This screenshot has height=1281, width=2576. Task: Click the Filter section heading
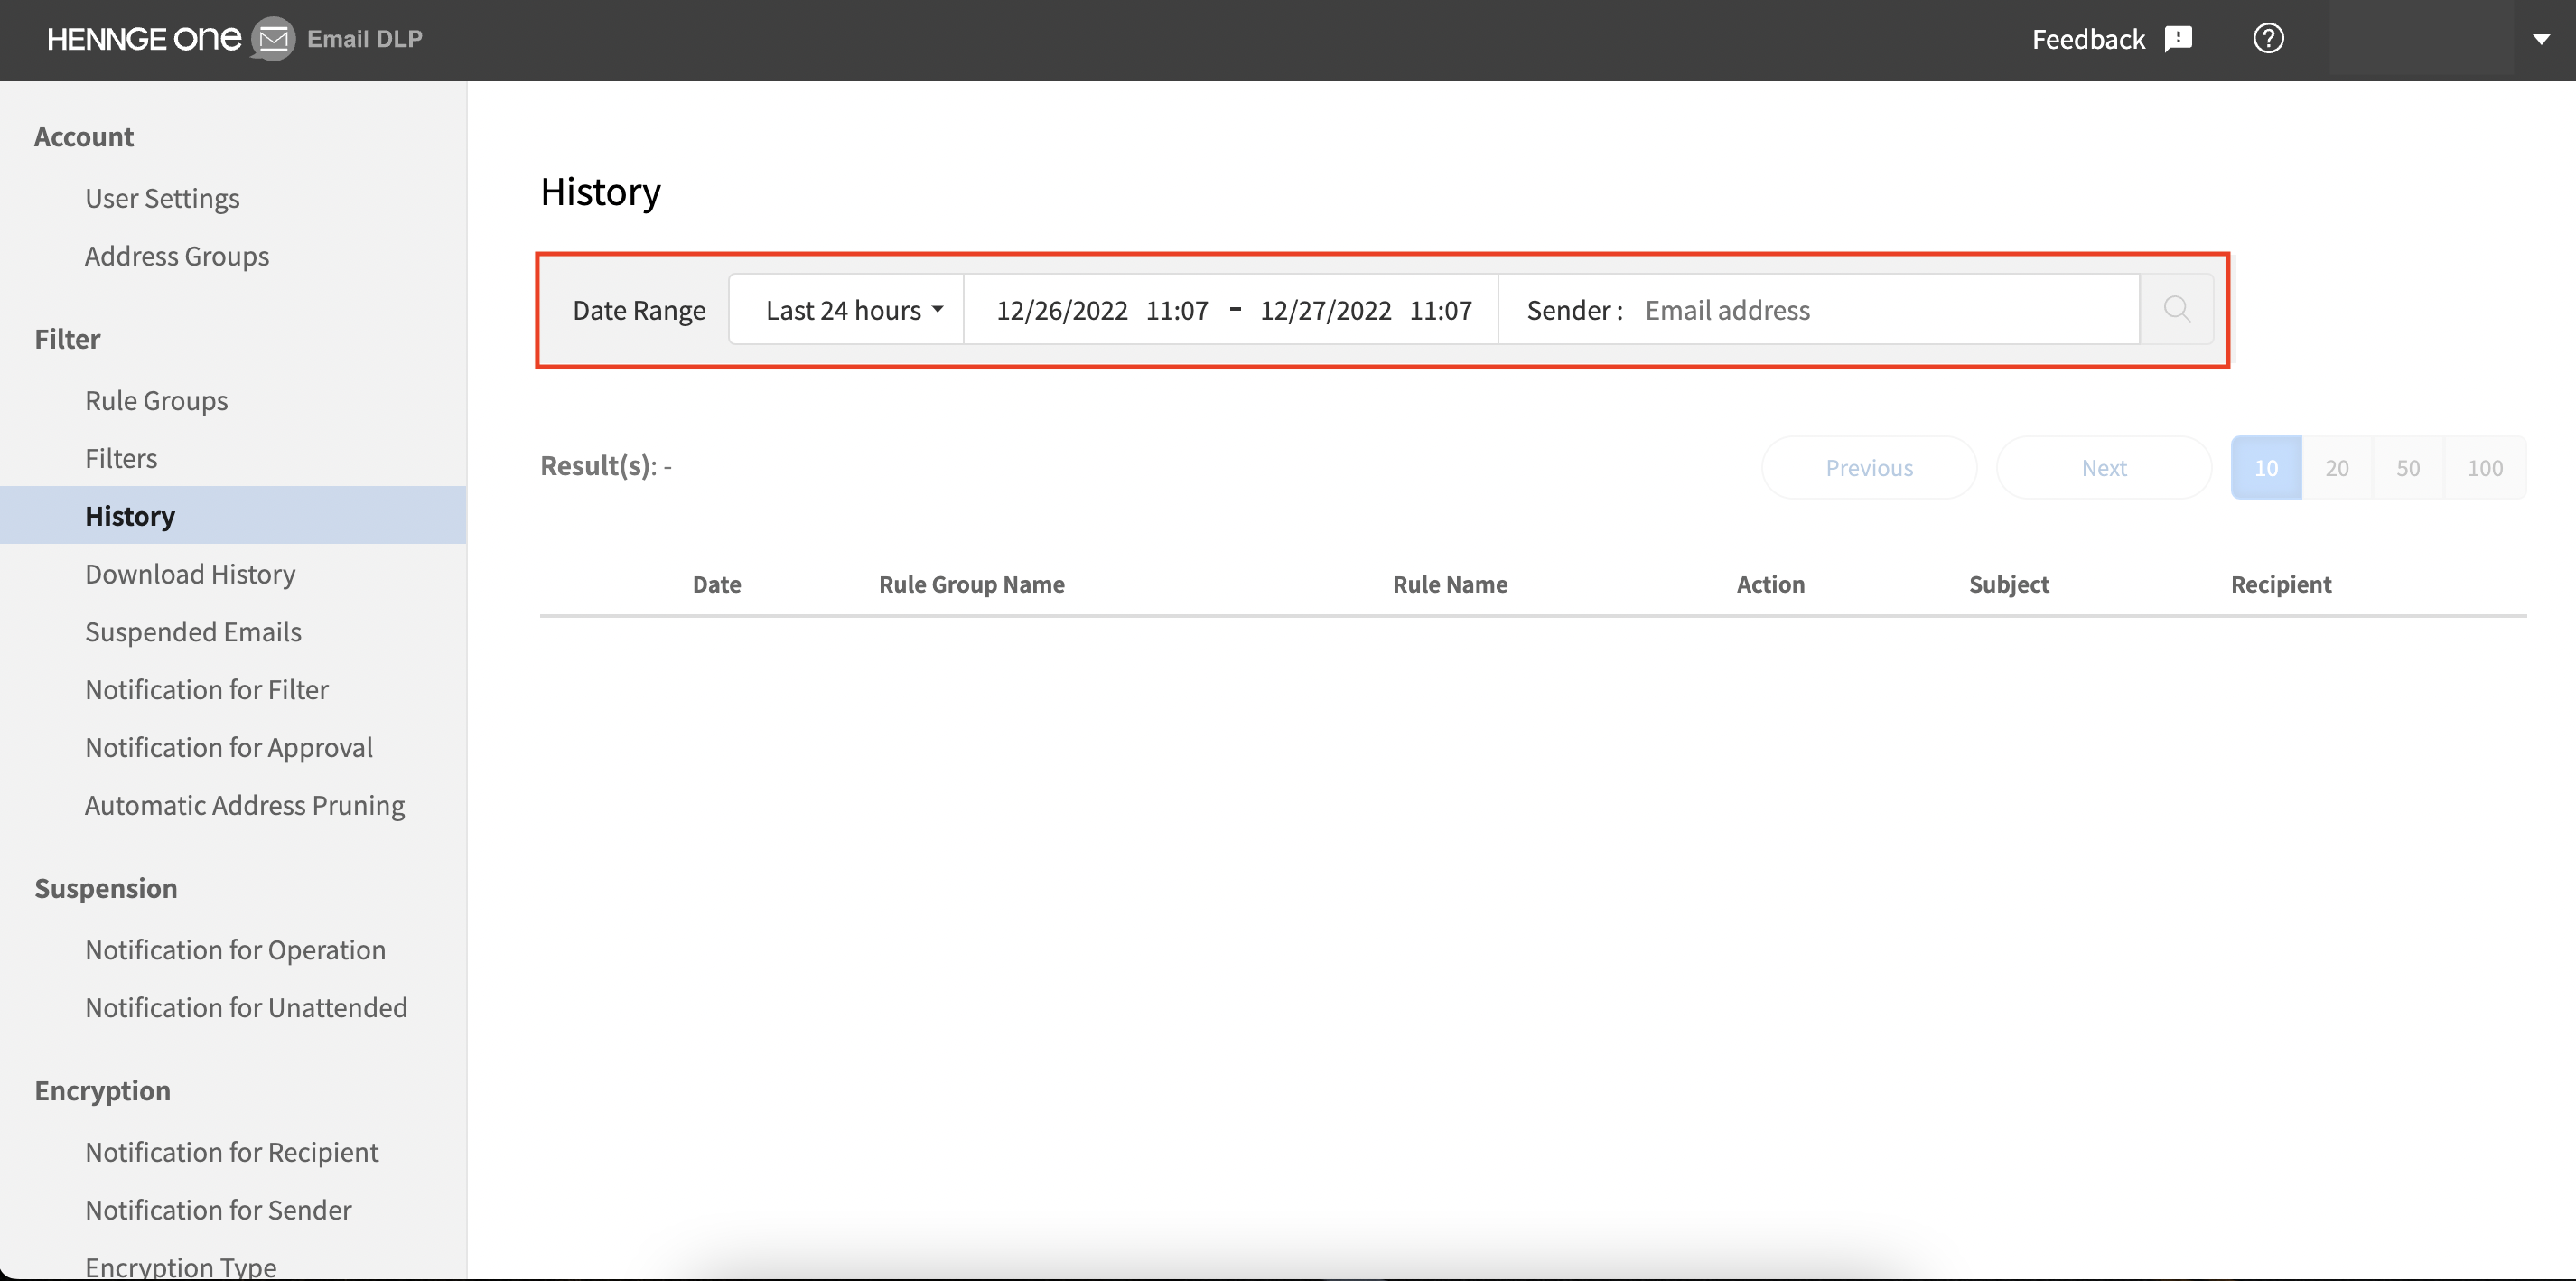[67, 339]
